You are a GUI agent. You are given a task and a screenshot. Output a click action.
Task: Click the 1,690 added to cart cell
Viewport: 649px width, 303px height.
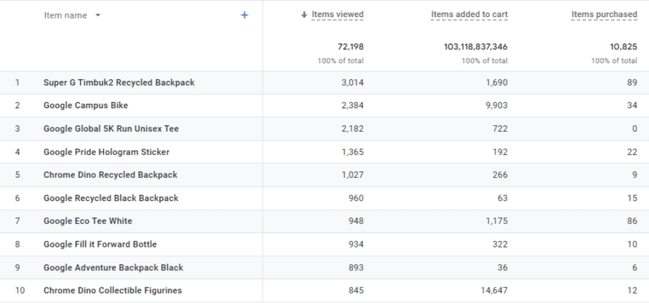(497, 82)
